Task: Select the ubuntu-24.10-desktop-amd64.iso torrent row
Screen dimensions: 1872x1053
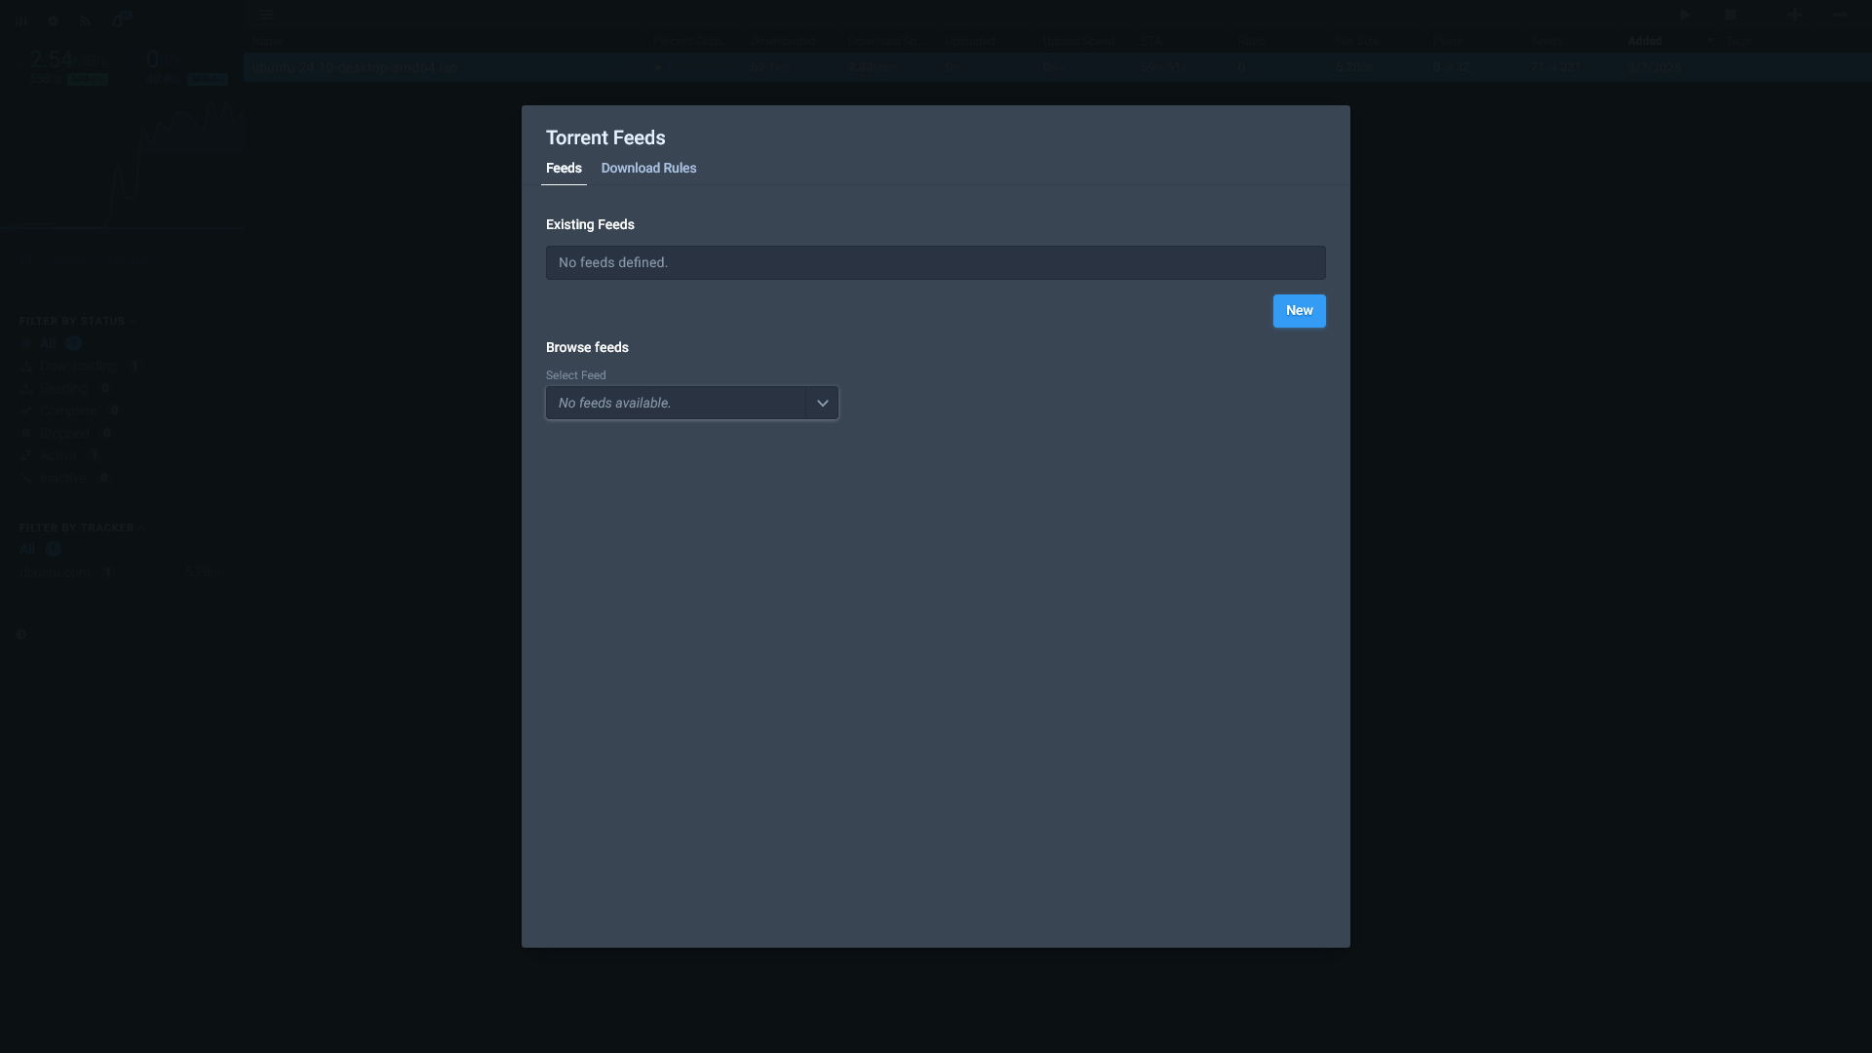Action: [1057, 67]
